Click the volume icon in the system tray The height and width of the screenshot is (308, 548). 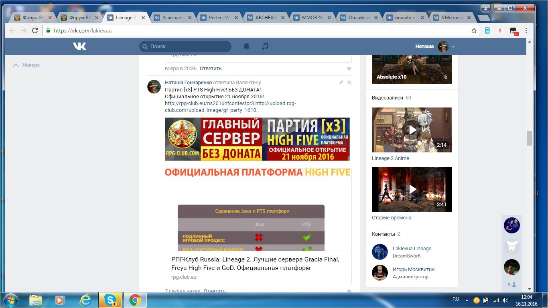tap(505, 300)
